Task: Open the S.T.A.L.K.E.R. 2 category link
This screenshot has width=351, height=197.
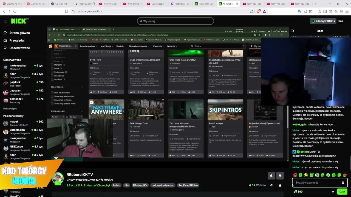Action: (88, 186)
